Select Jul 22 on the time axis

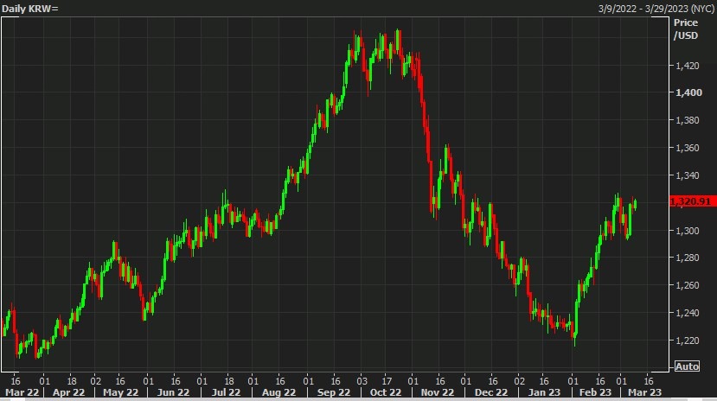[226, 392]
